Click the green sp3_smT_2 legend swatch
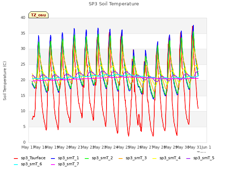The width and height of the screenshot is (228, 171). click(x=87, y=158)
